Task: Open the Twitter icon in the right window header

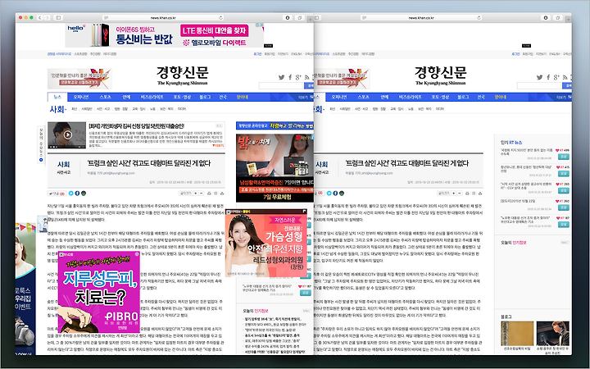Action: tap(539, 77)
